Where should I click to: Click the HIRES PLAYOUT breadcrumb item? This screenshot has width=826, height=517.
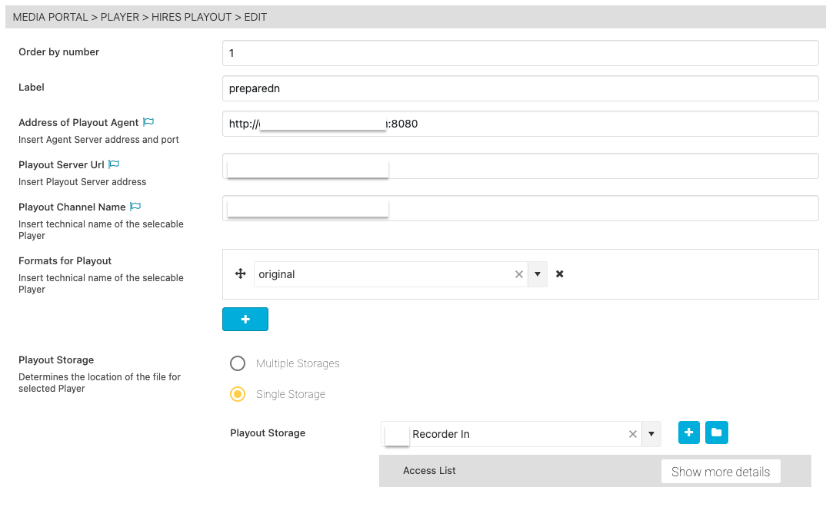192,16
